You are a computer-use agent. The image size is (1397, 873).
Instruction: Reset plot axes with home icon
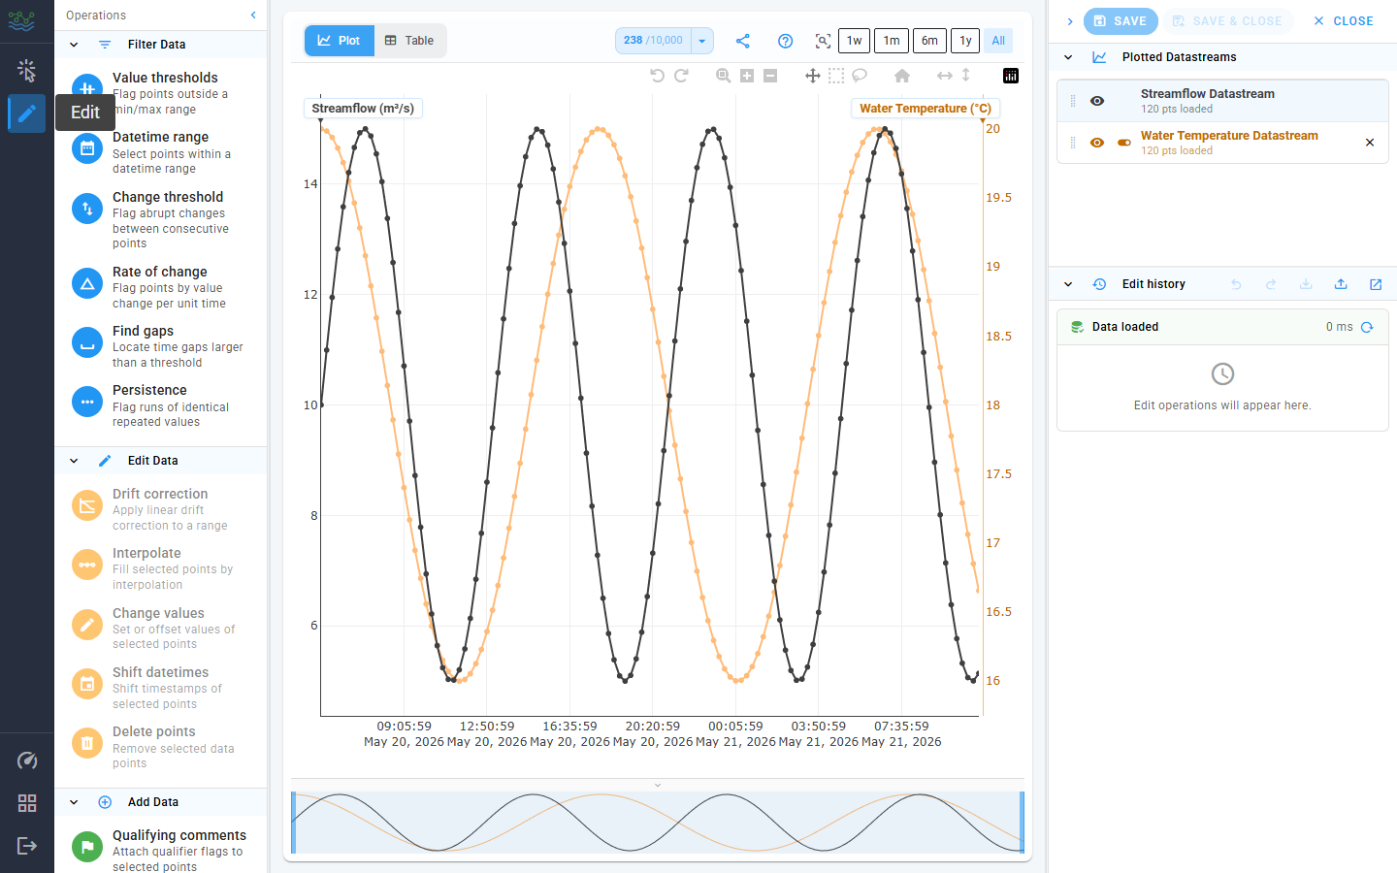902,76
